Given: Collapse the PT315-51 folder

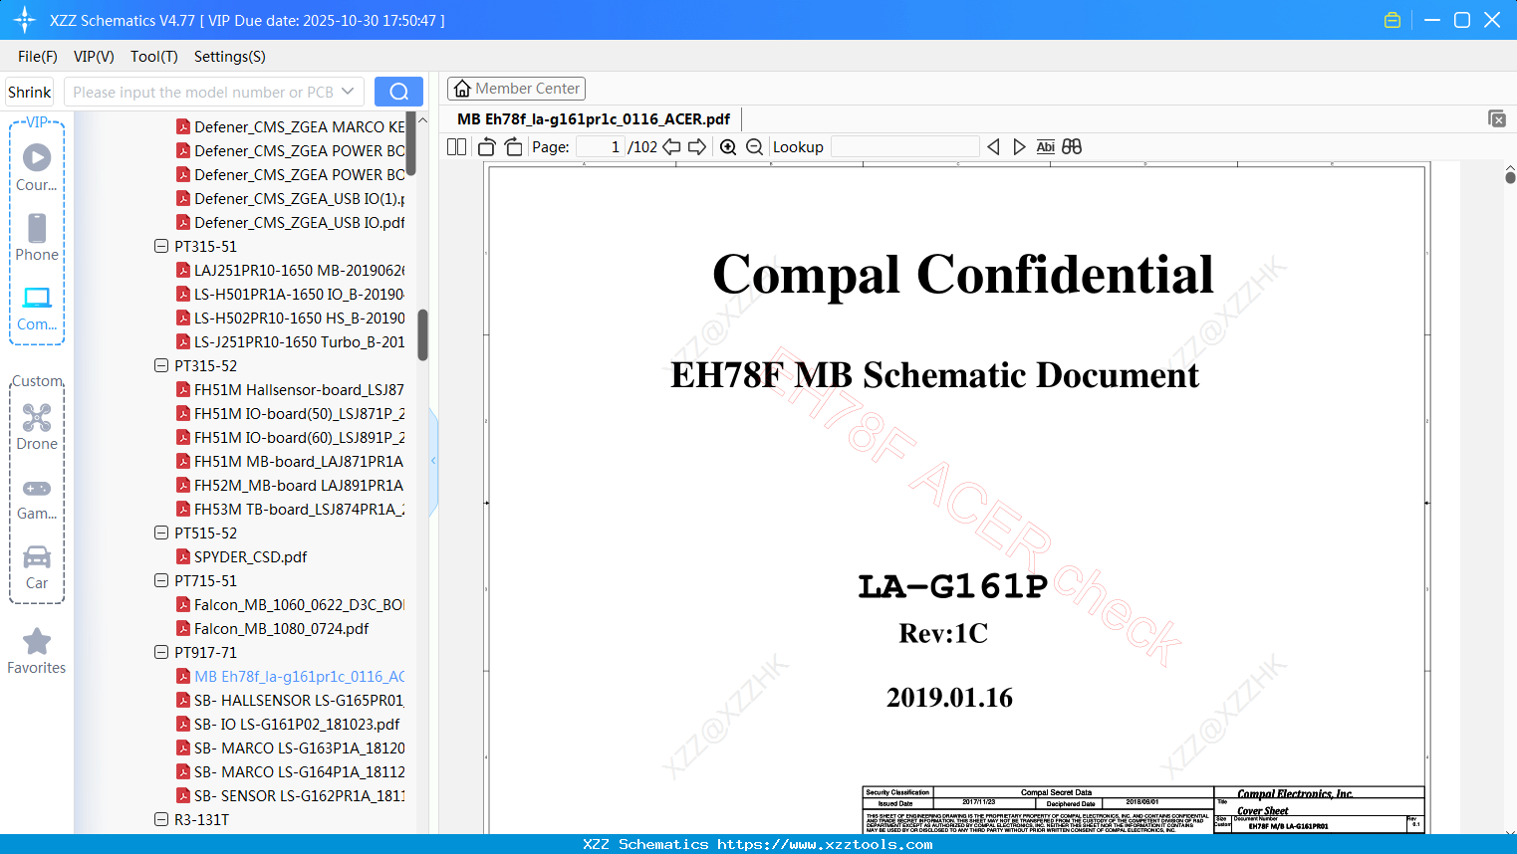Looking at the screenshot, I should point(161,246).
